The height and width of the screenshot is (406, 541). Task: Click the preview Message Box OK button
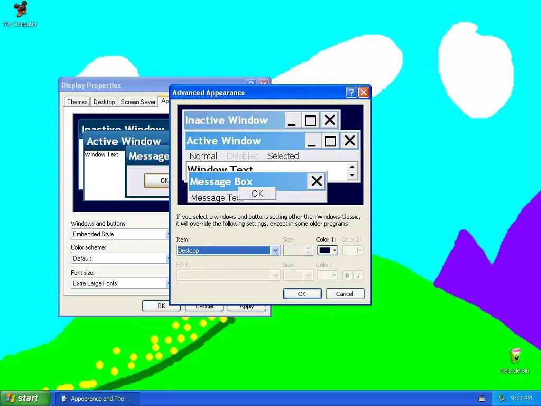[x=257, y=193]
